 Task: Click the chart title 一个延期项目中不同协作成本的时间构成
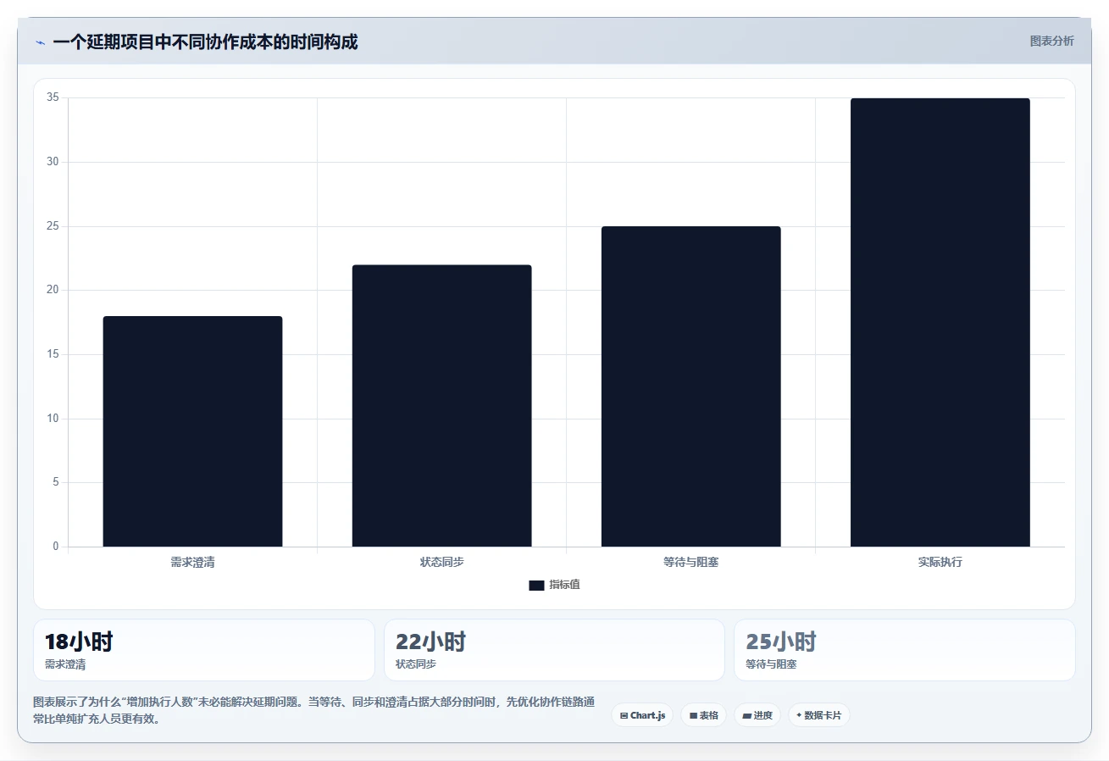(x=205, y=42)
